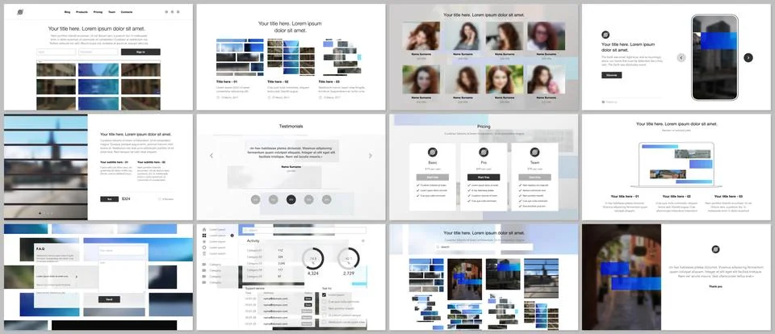Screen dimensions: 775x334
Task: Click the donut chart above 2,729
Action: coord(349,258)
